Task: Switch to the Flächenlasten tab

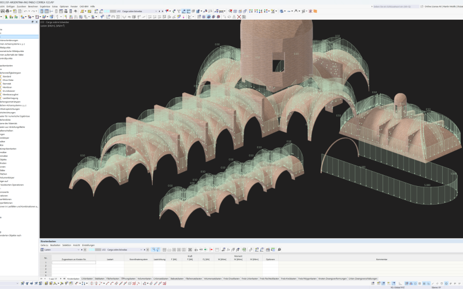Action: tap(112, 279)
